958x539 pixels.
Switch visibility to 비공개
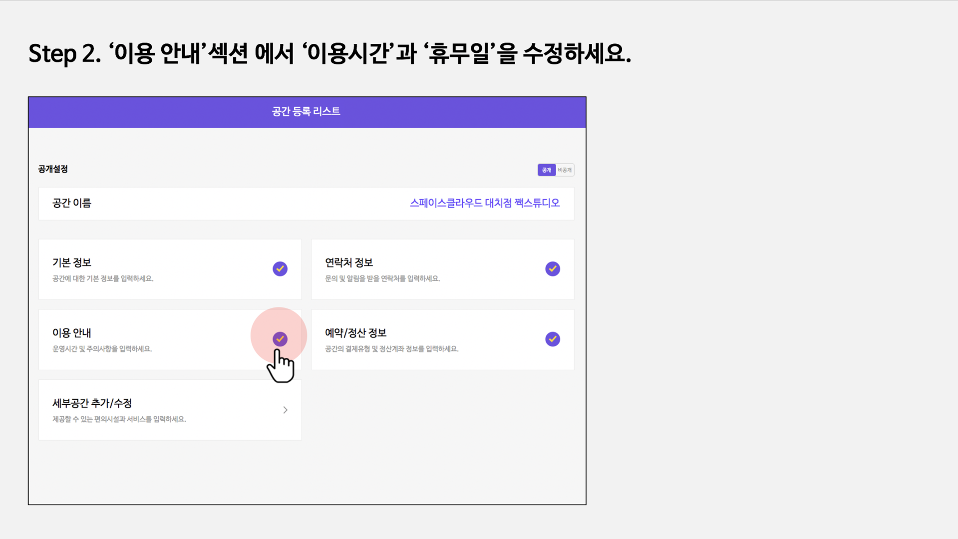pos(565,170)
